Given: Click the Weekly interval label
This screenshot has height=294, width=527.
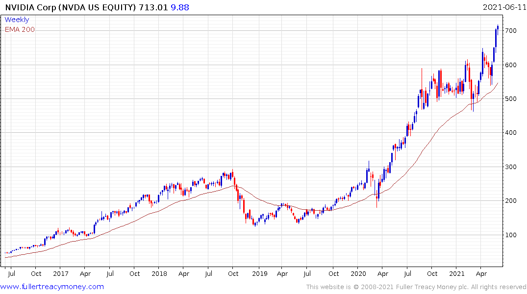Looking at the screenshot, I should coord(17,20).
